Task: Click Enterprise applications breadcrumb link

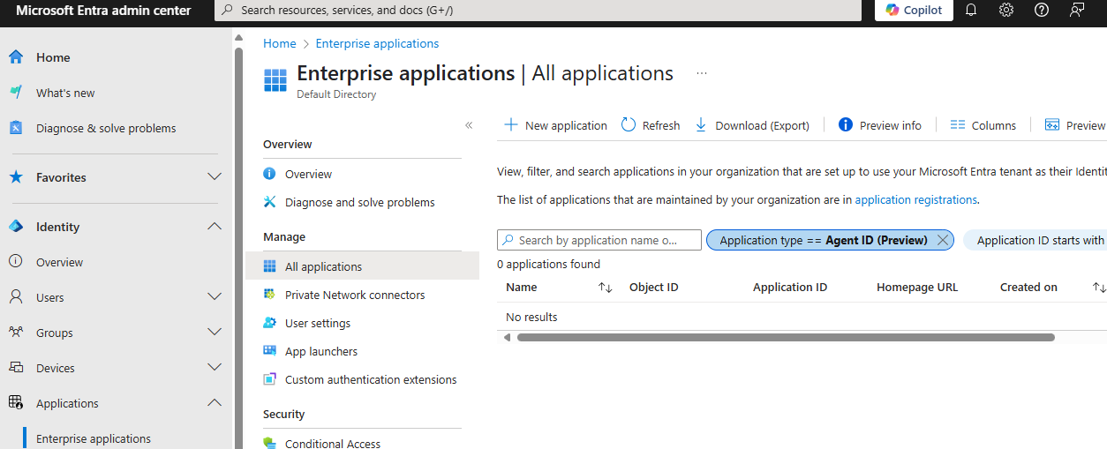Action: pos(377,43)
